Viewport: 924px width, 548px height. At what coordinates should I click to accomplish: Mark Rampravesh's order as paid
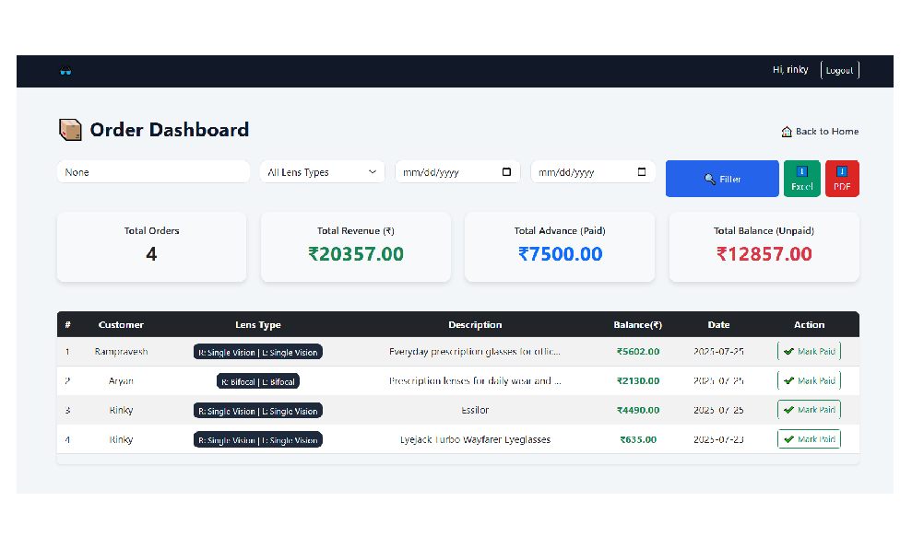(x=809, y=352)
